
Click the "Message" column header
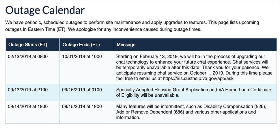pyautogui.click(x=126, y=45)
